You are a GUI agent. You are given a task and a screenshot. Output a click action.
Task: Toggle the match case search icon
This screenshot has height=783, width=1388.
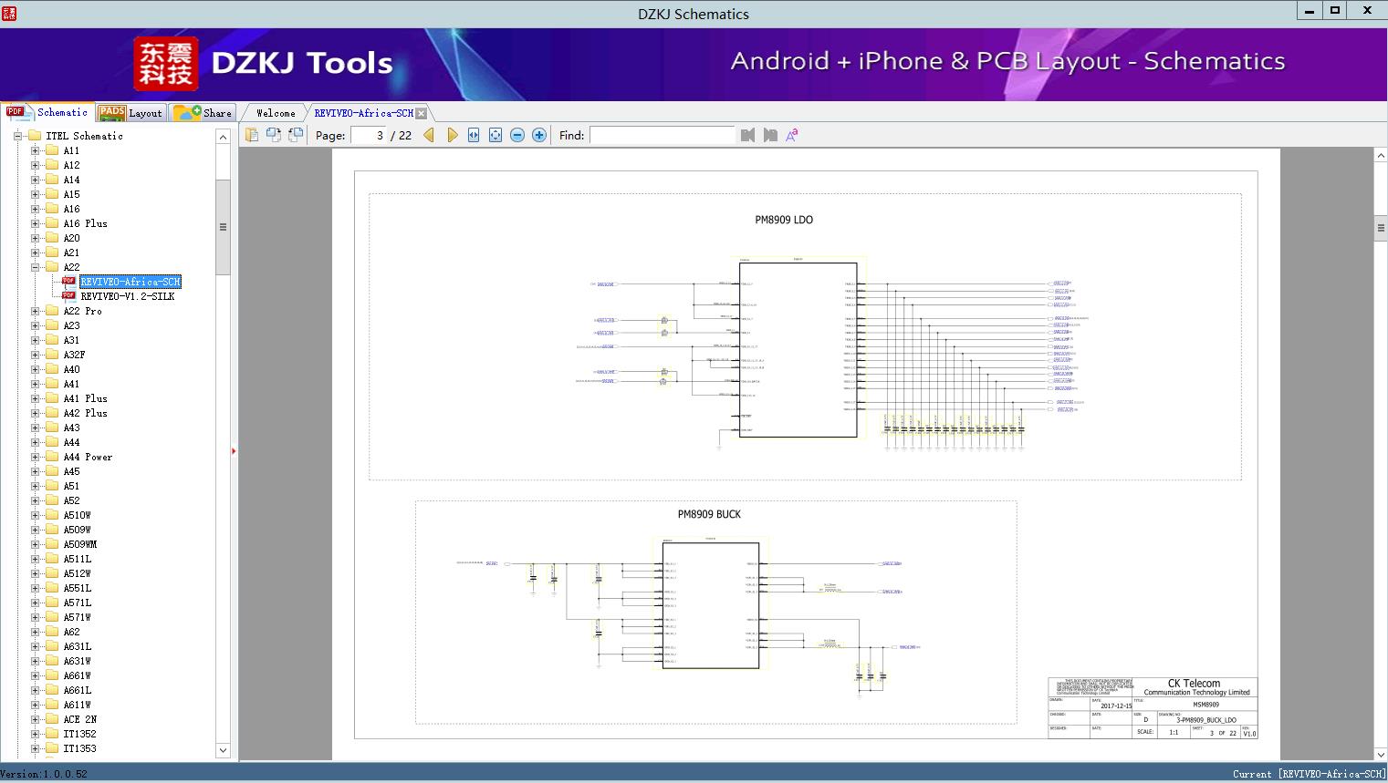pyautogui.click(x=792, y=135)
